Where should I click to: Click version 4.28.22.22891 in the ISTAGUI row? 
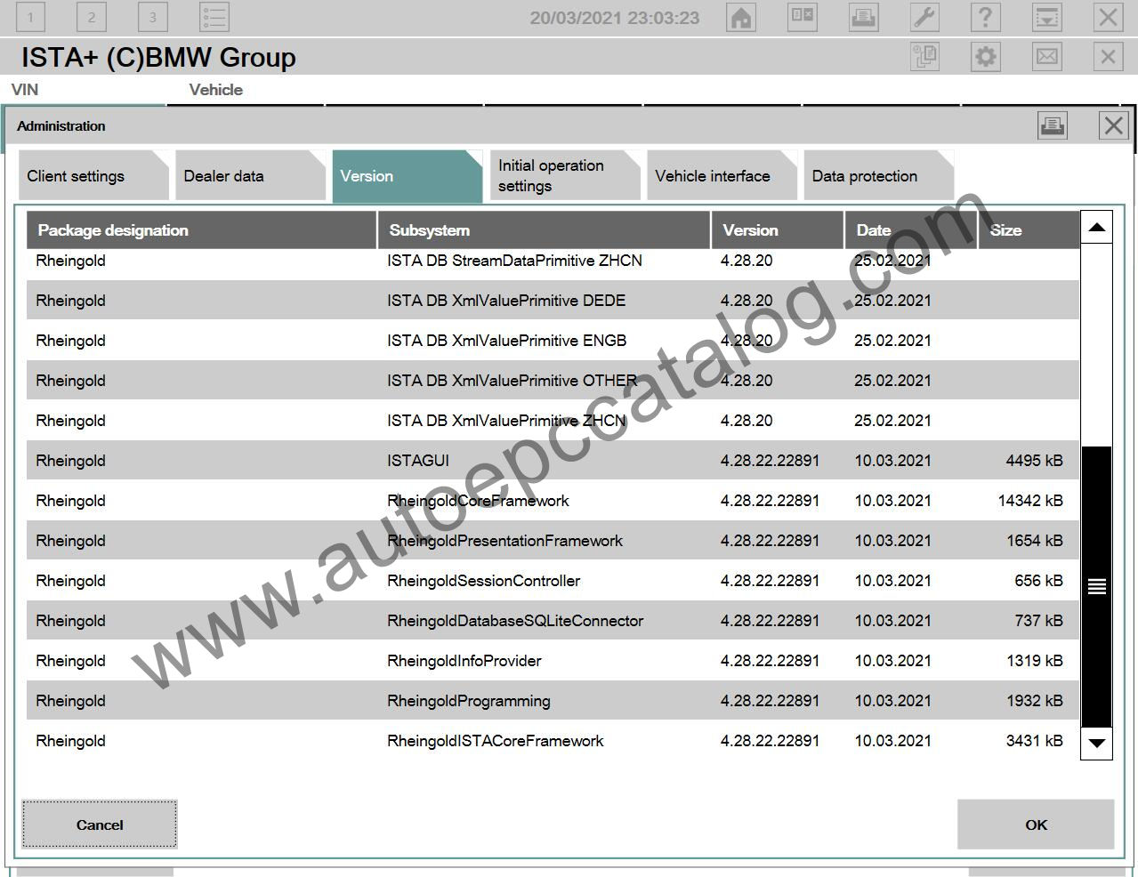point(770,461)
